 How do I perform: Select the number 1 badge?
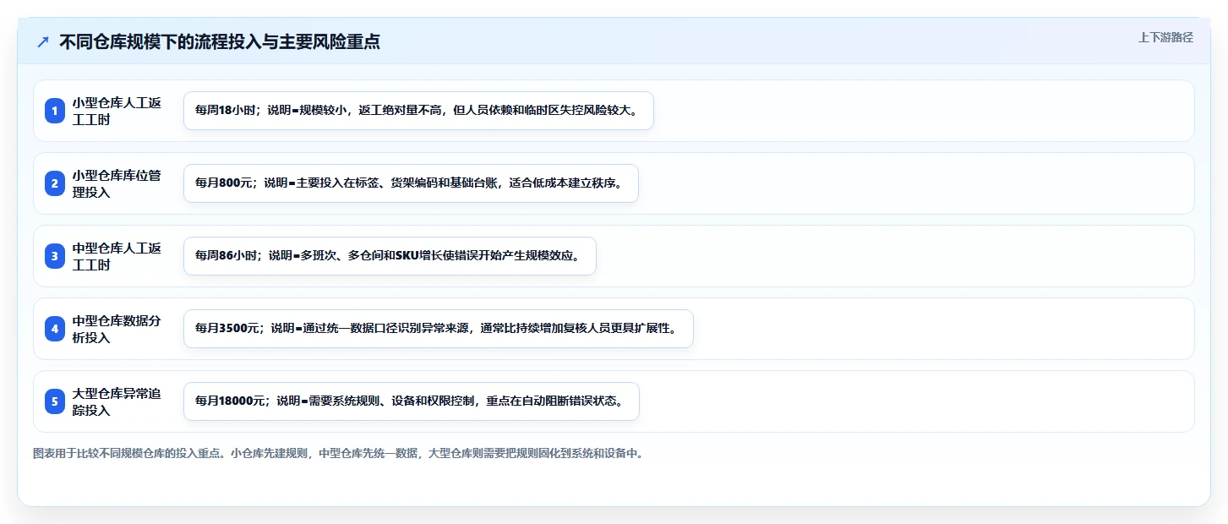[x=55, y=111]
